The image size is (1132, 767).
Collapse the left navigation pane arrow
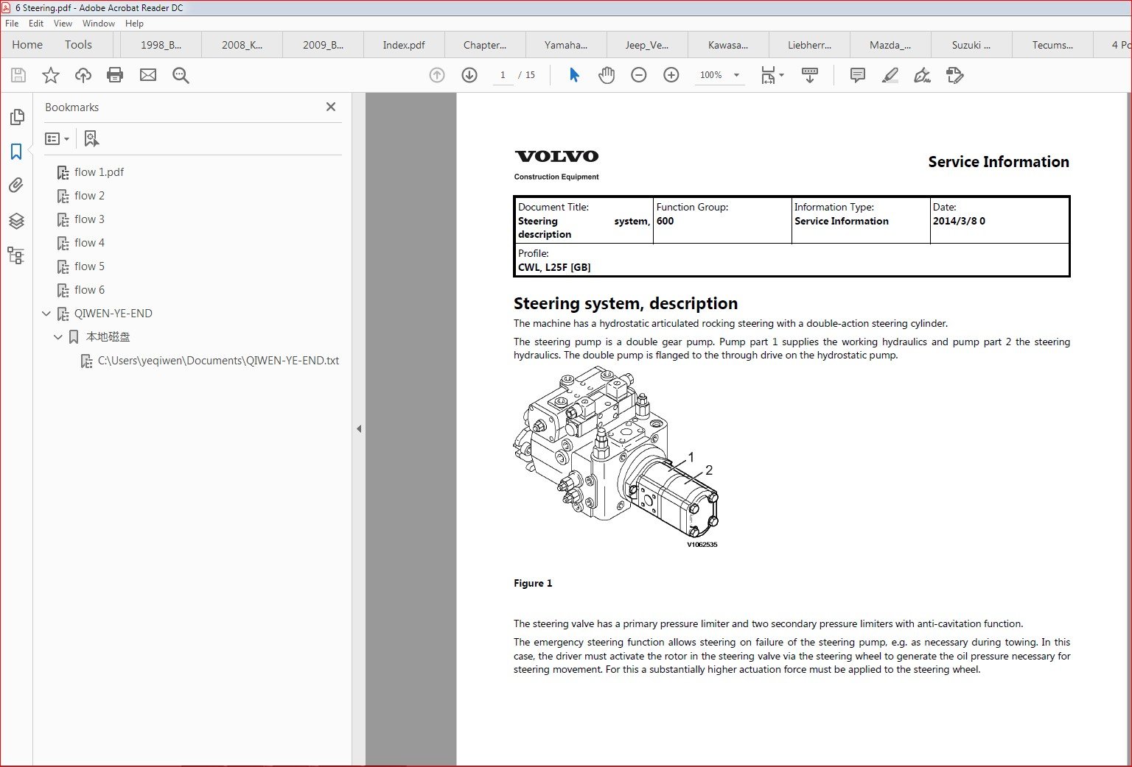tap(359, 428)
